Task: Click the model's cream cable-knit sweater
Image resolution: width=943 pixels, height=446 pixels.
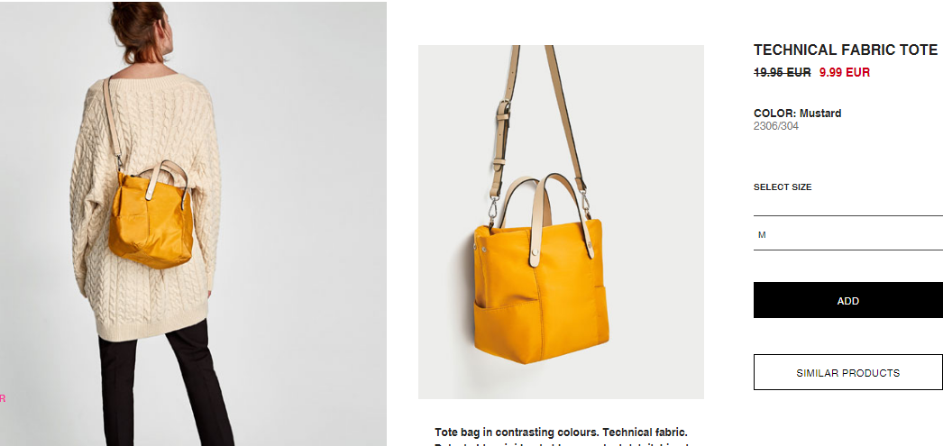Action: tap(147, 206)
